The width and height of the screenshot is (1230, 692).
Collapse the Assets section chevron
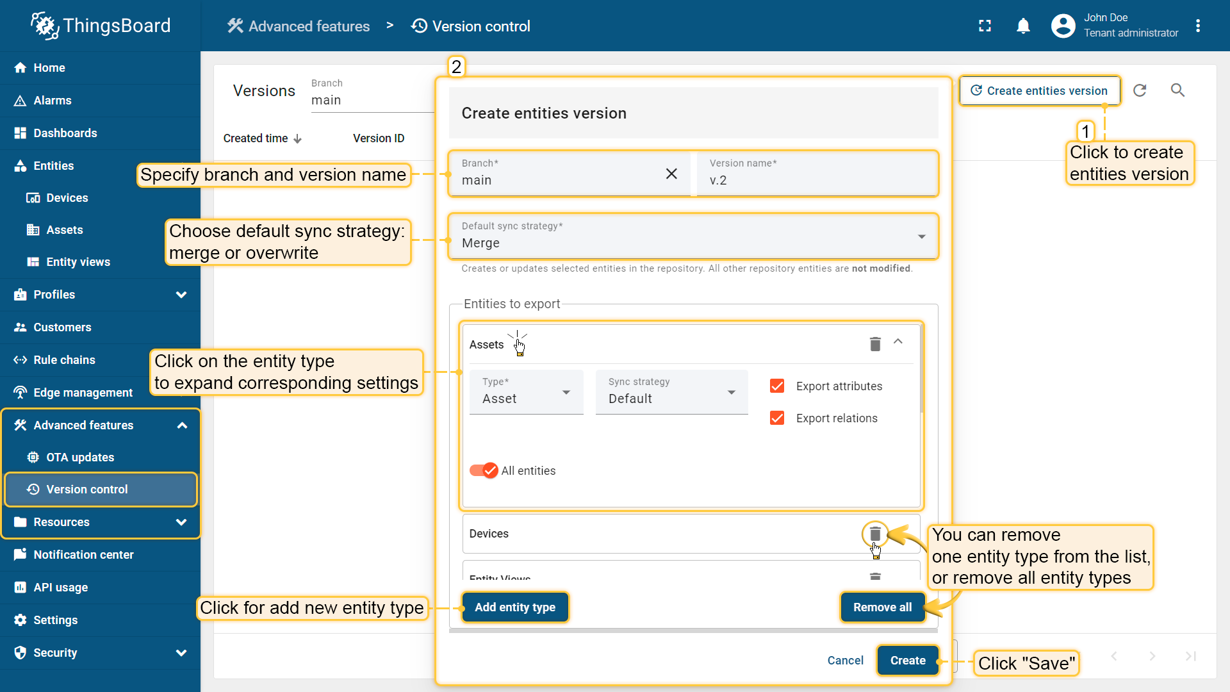[898, 342]
